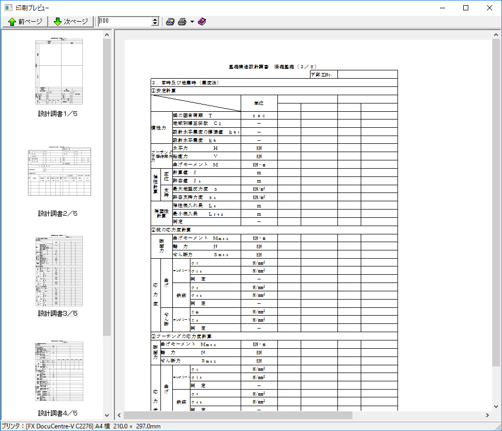Click the print icon in the toolbar

click(182, 21)
